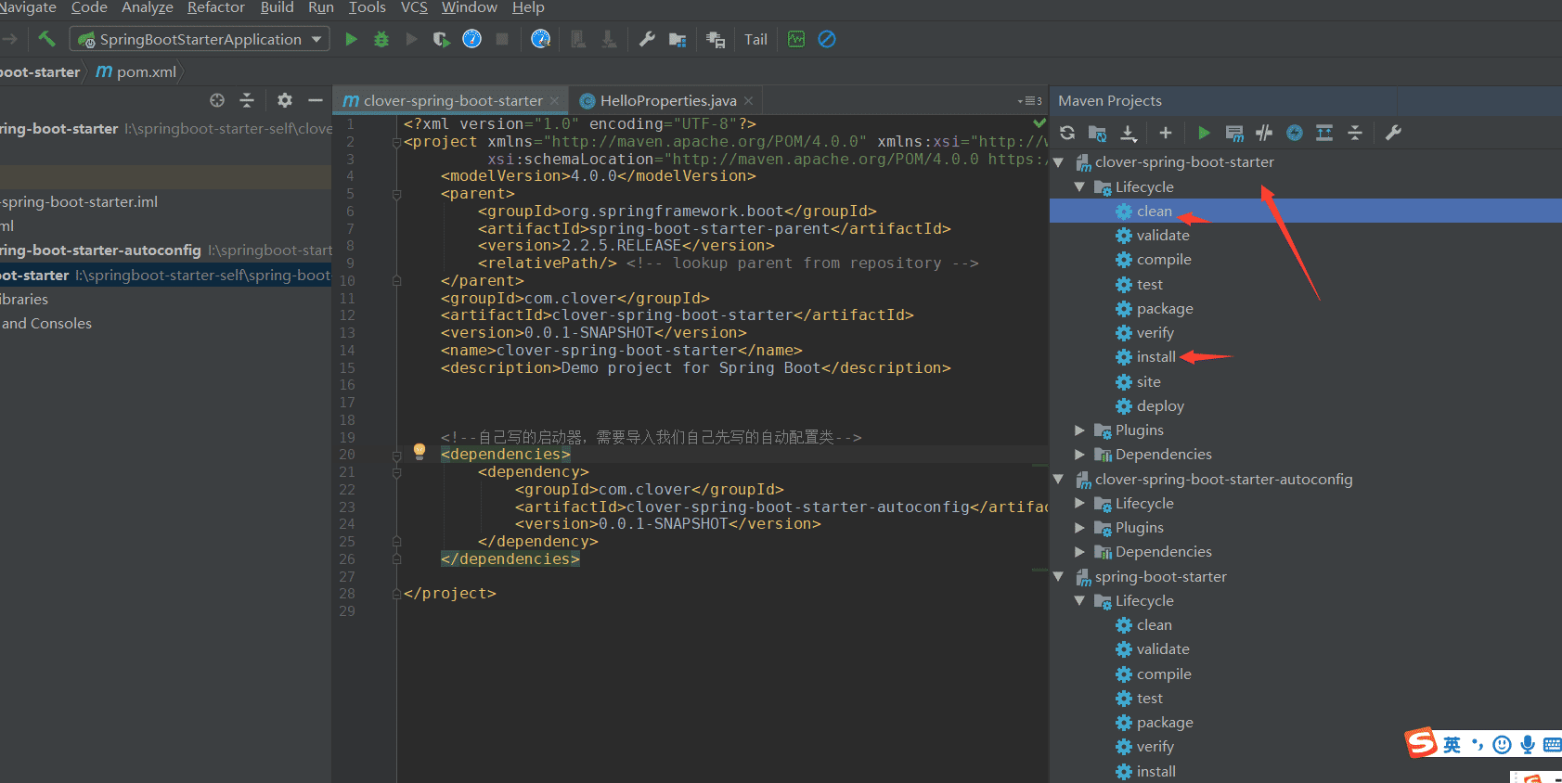Click the Tail toolbar button
1562x783 pixels.
pos(755,39)
